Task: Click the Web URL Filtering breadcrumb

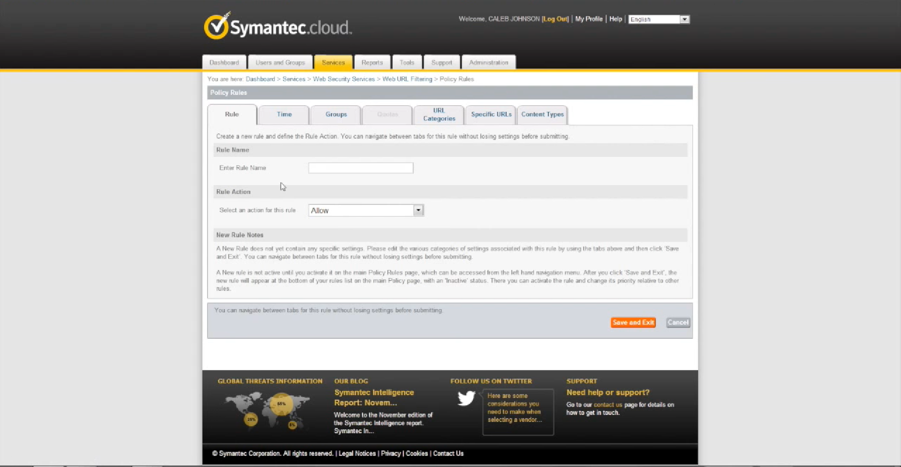Action: (407, 79)
